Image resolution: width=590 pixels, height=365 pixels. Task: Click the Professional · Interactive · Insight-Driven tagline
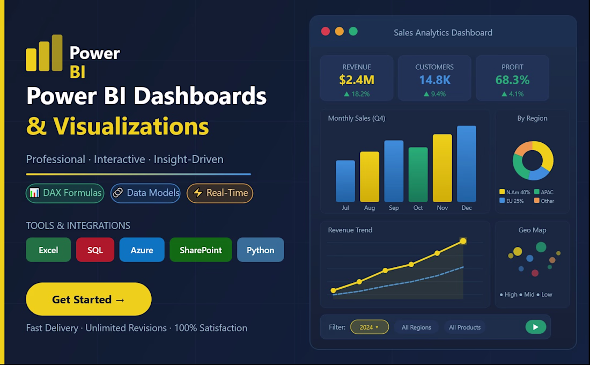click(124, 159)
